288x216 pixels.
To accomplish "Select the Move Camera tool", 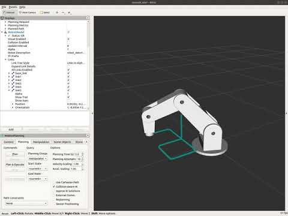I will point(28,13).
